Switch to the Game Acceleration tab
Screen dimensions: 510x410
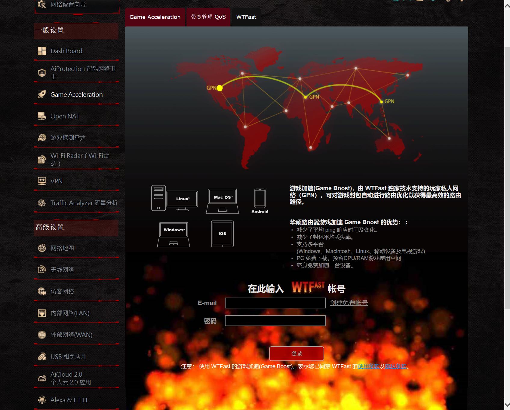tap(155, 17)
